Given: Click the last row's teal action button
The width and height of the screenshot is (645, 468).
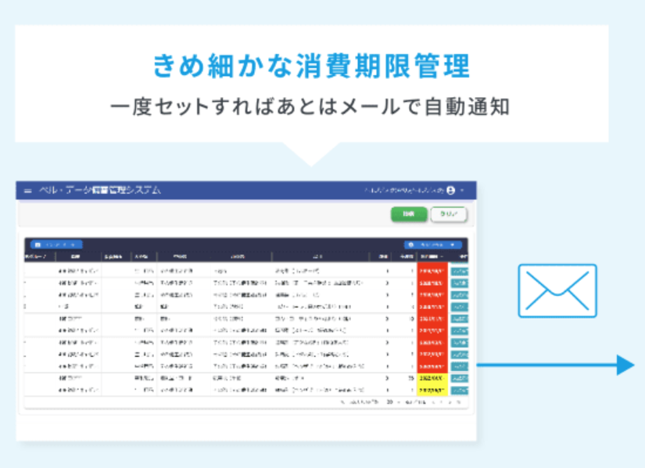Looking at the screenshot, I should coord(460,389).
